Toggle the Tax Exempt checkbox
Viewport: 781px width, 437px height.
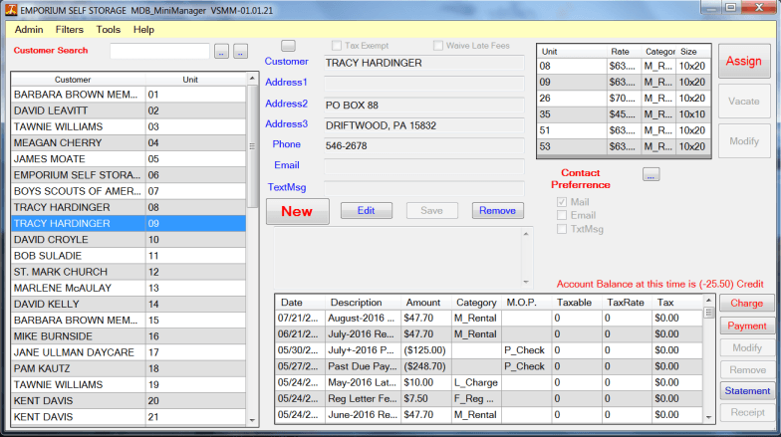[337, 46]
